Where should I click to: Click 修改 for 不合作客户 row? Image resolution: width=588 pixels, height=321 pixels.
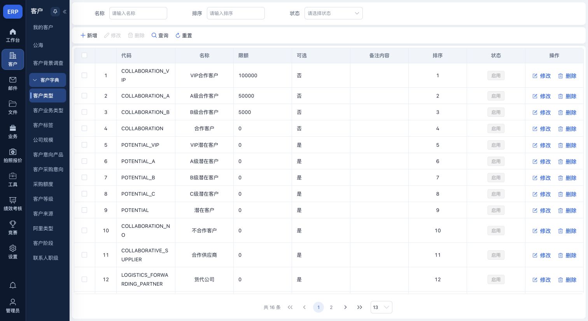(542, 231)
